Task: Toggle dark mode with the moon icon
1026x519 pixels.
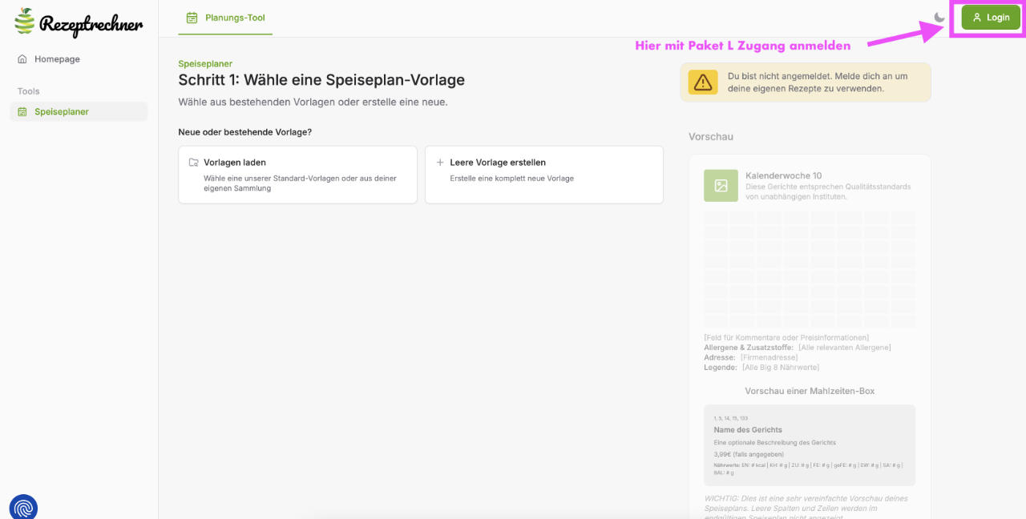Action: (939, 18)
